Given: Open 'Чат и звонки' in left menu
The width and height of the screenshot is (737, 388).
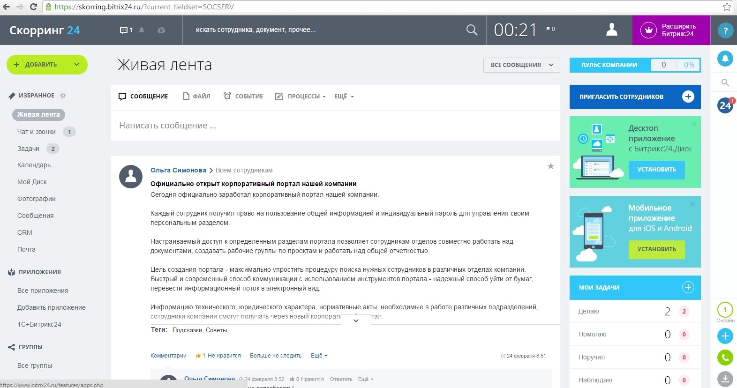Looking at the screenshot, I should (37, 132).
